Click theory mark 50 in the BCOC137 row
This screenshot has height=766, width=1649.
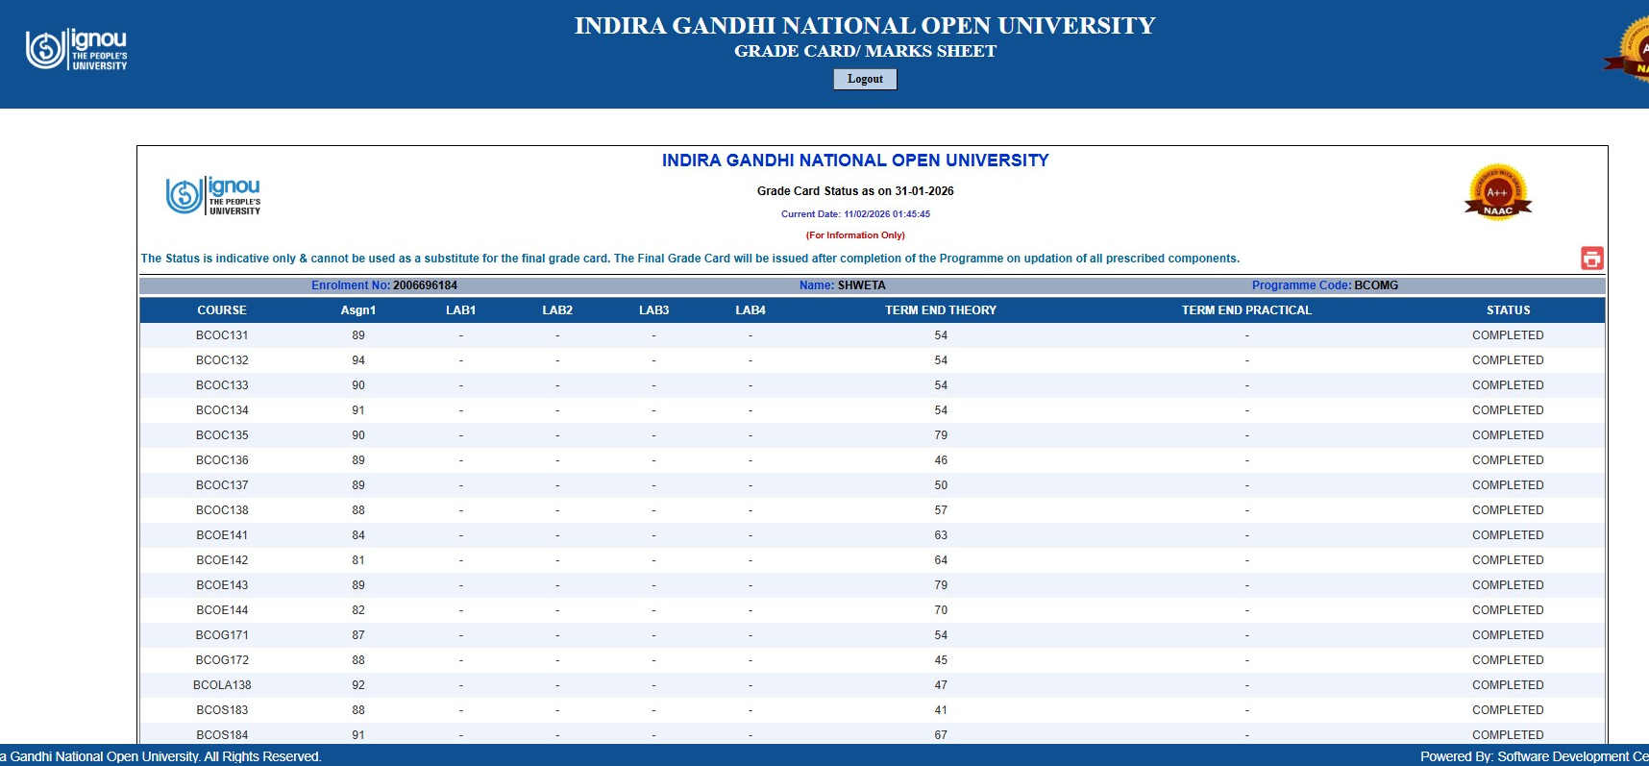pyautogui.click(x=941, y=485)
